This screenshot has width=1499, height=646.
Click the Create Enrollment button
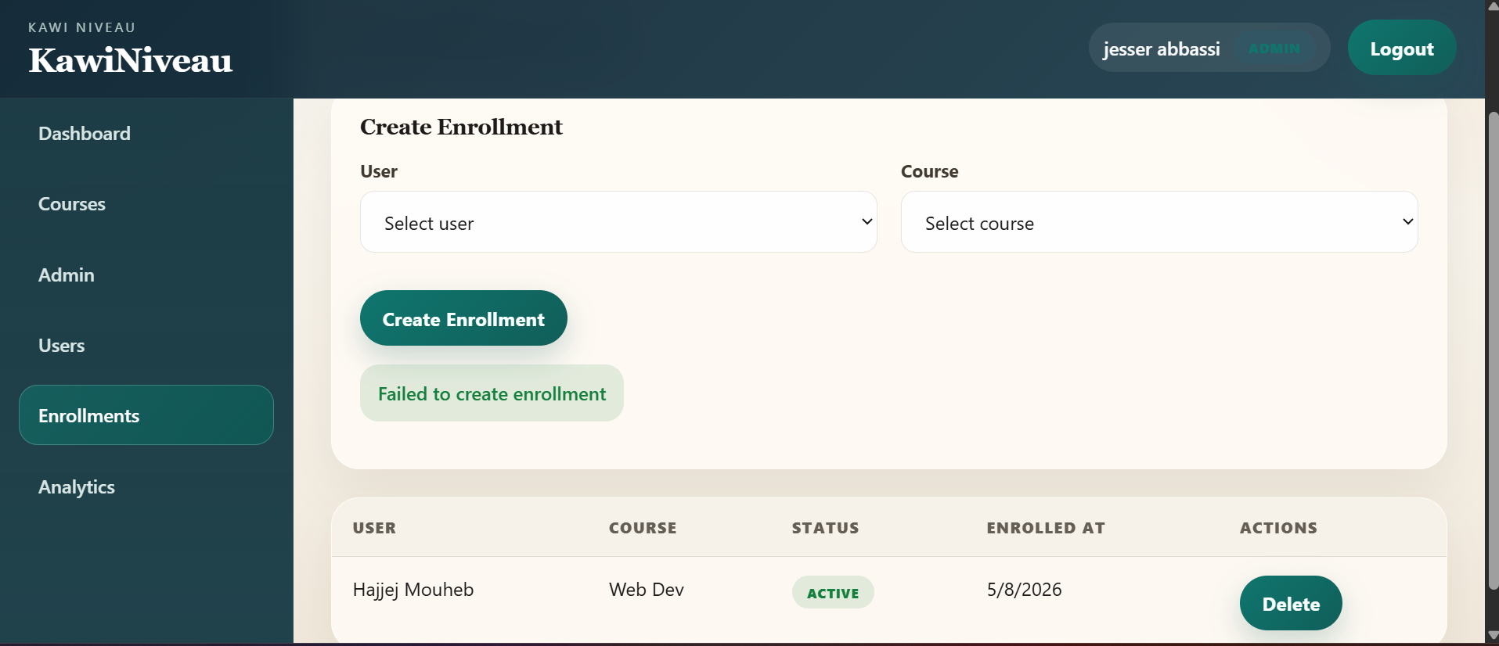(x=463, y=318)
